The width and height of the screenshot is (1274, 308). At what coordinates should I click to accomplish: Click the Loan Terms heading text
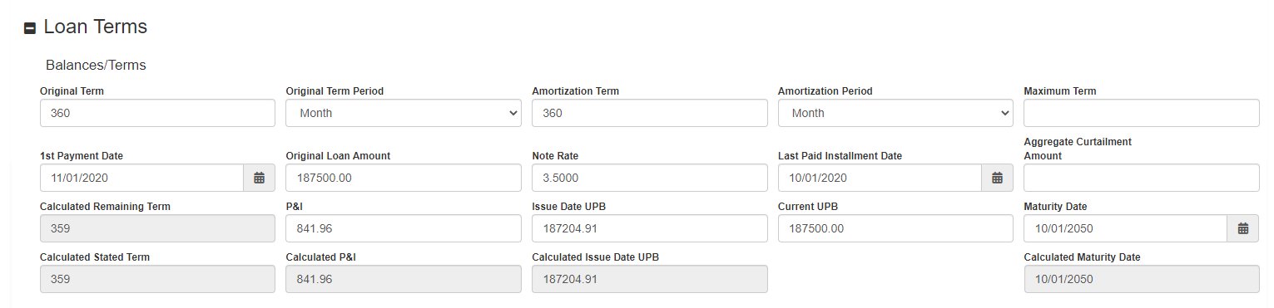tap(96, 27)
